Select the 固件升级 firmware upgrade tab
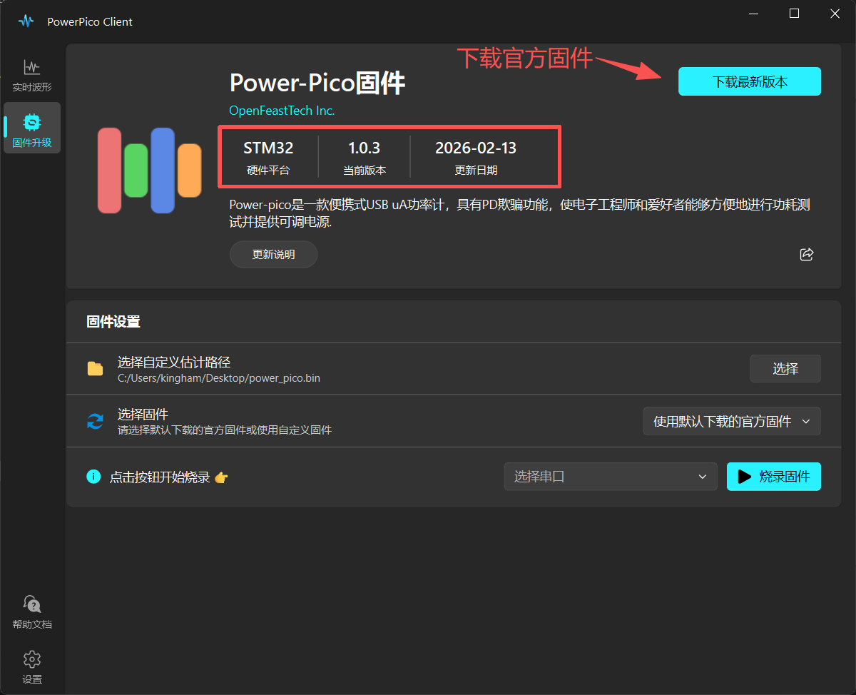Screen dimensions: 856x695 click(x=32, y=128)
